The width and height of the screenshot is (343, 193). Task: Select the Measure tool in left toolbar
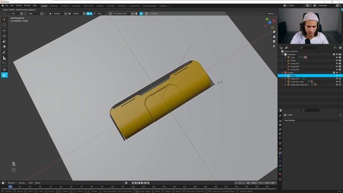(4, 58)
